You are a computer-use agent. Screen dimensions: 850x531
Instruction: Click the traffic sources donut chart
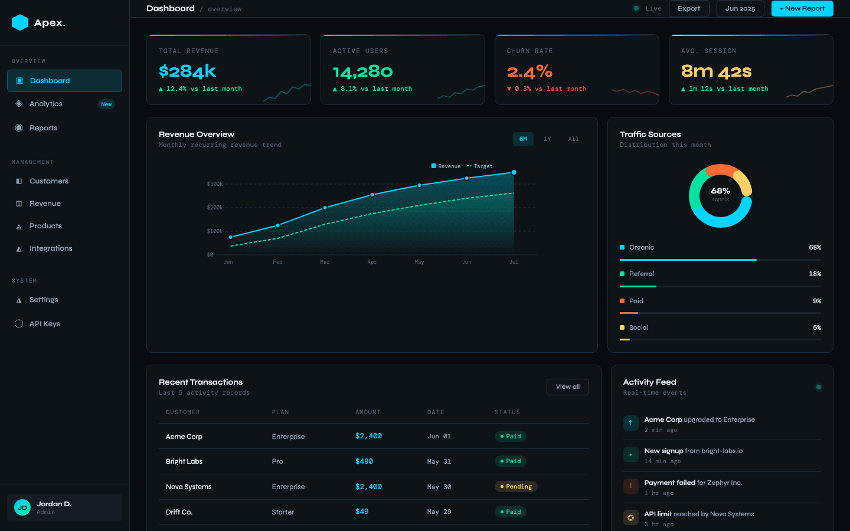(x=720, y=196)
